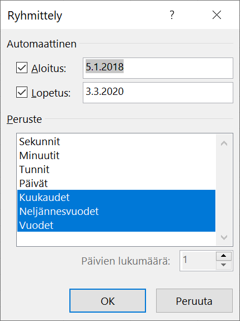Click the list scrollbar up arrow
Screen dimensions: 240x321
[x=224, y=143]
